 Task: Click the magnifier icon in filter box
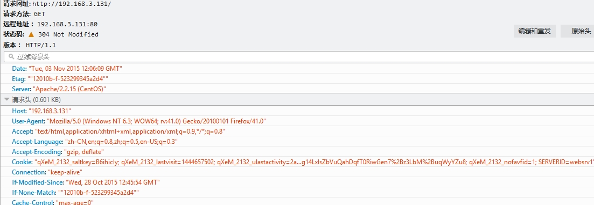point(11,57)
